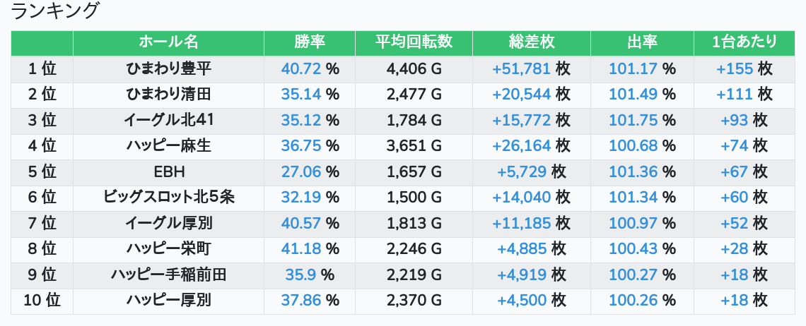Select the イーグル北41 hall name
Image resolution: width=806 pixels, height=326 pixels.
[168, 121]
